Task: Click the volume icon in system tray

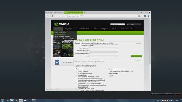Action: coord(172,101)
